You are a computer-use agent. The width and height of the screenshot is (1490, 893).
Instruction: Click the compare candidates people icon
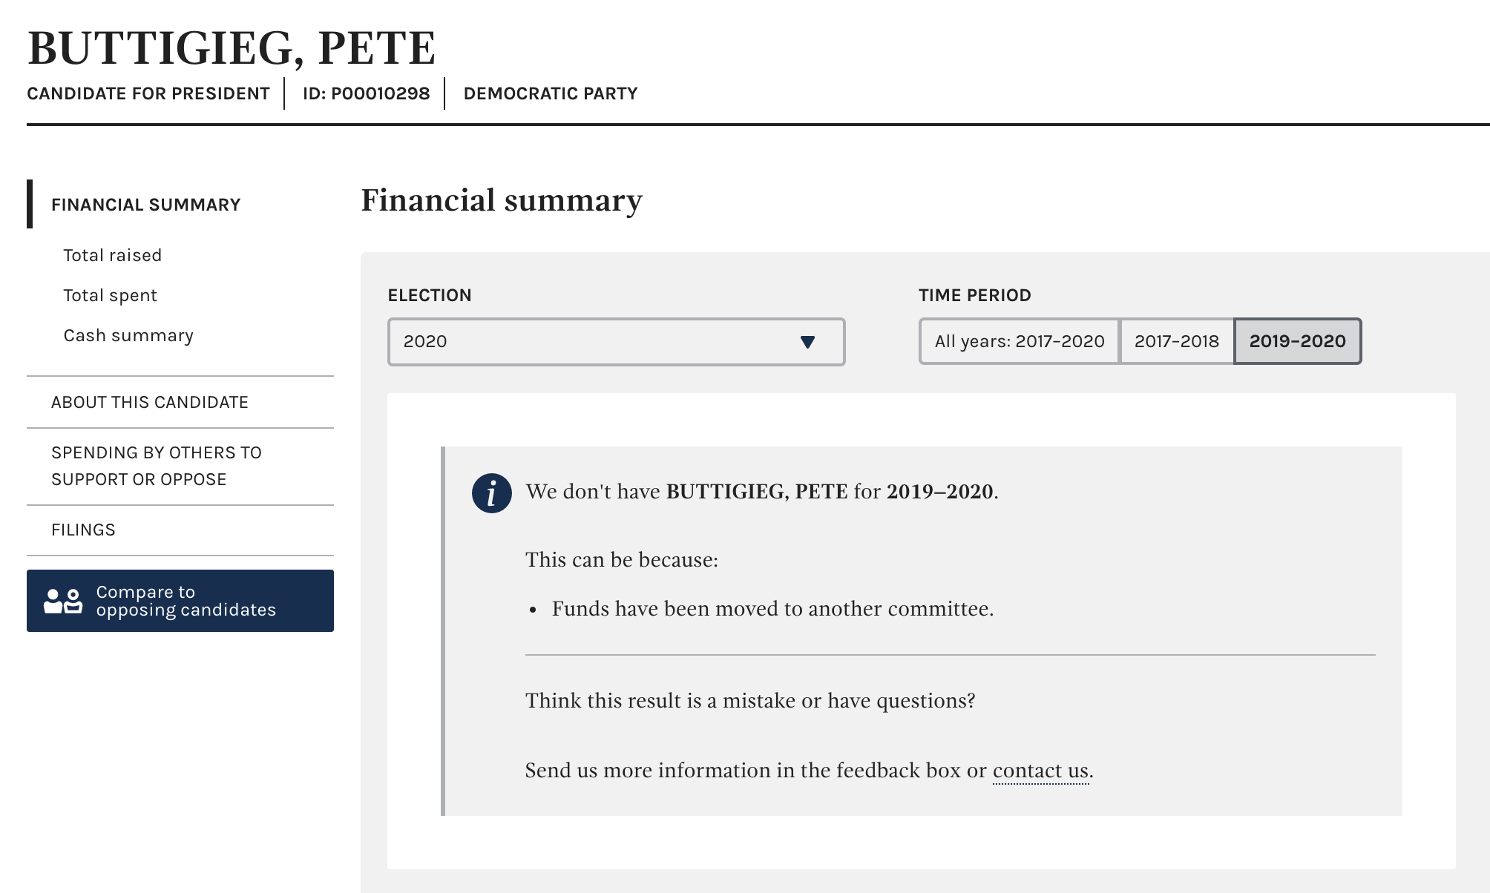[63, 601]
